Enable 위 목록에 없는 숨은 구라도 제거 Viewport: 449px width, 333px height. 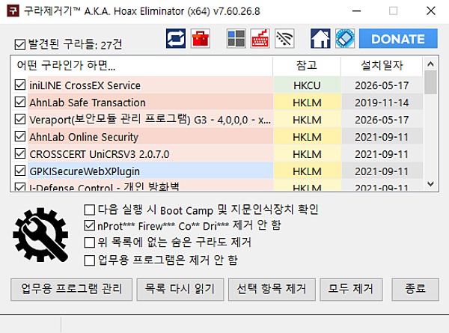coord(90,242)
